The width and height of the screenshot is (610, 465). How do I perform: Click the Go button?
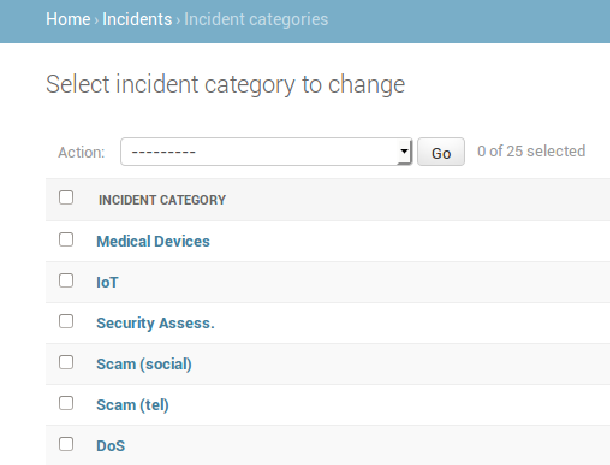(x=441, y=152)
